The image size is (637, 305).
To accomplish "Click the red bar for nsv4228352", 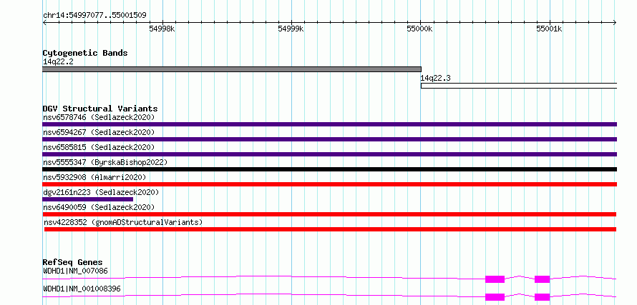I will pos(330,229).
